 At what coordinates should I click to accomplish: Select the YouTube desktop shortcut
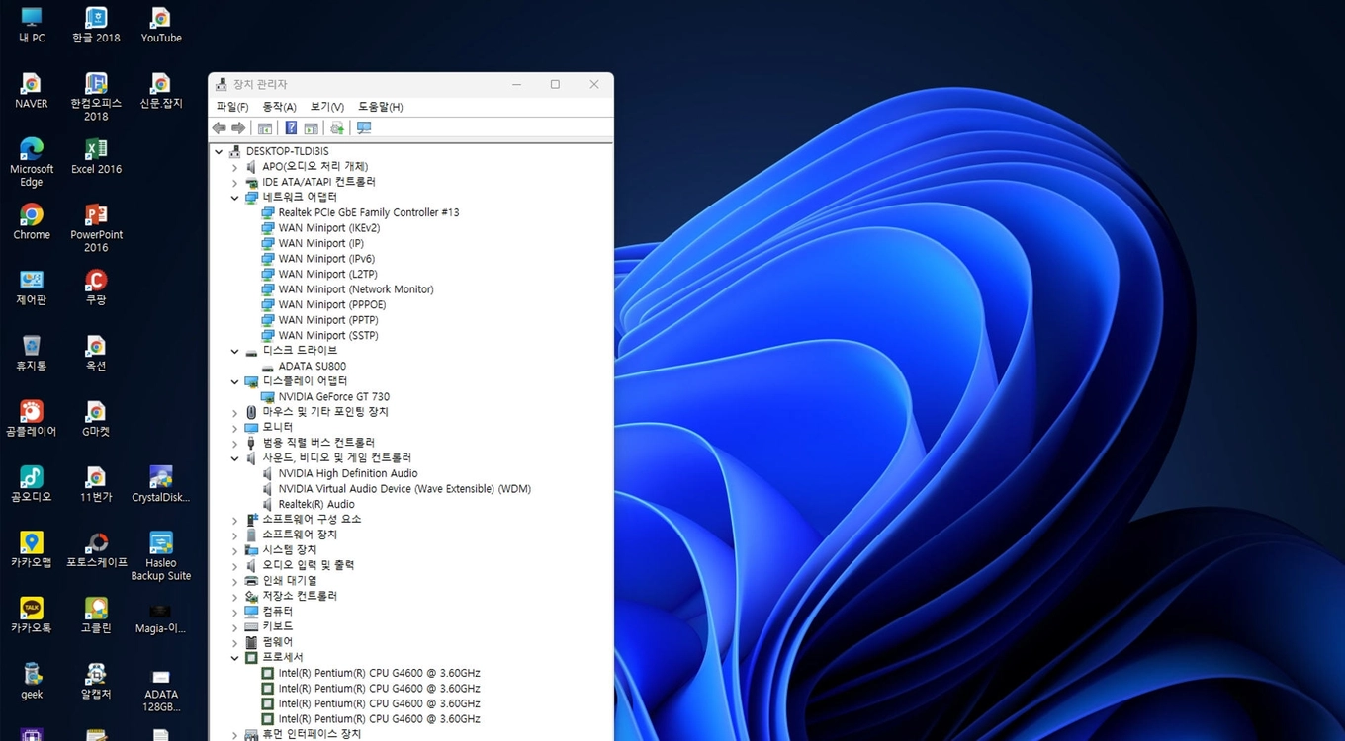click(160, 26)
